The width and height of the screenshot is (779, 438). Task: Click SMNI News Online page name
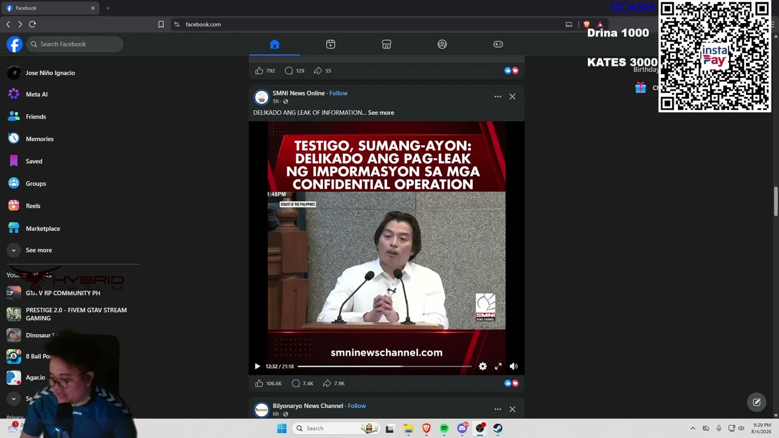click(x=299, y=93)
